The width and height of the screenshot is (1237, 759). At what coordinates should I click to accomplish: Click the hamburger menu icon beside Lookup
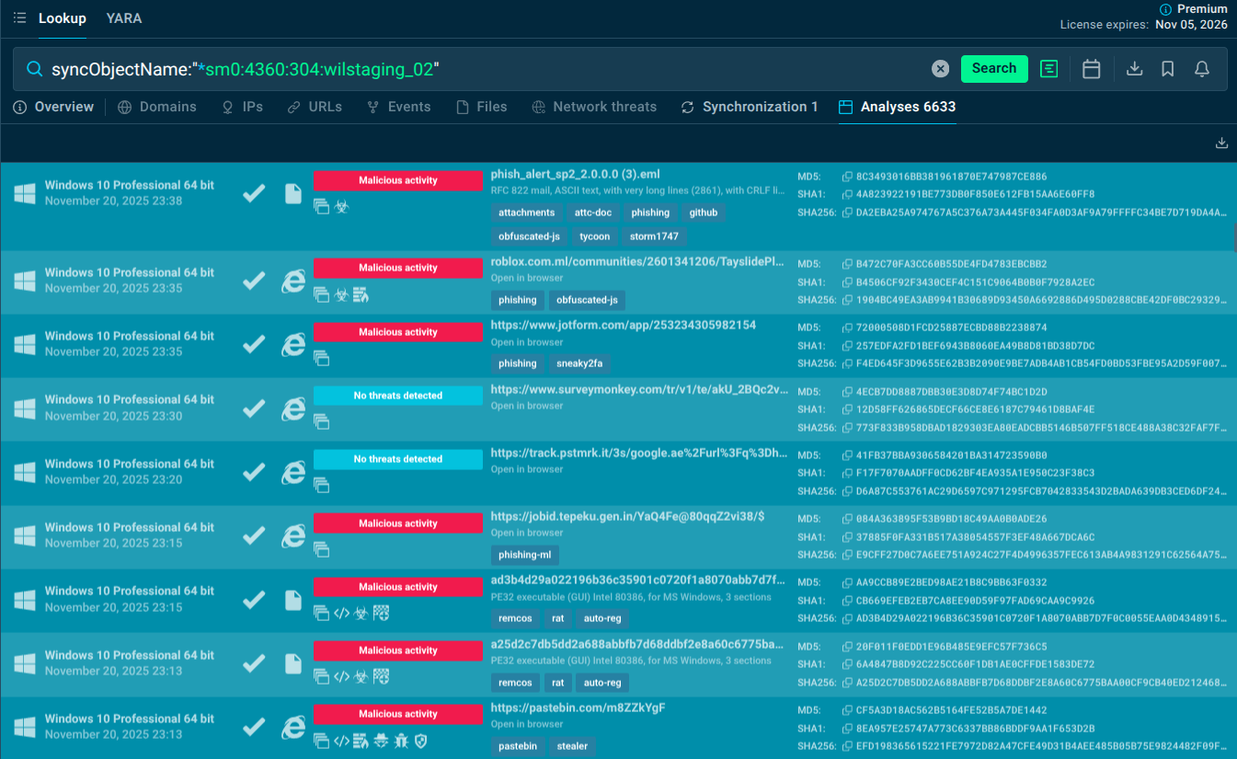19,18
